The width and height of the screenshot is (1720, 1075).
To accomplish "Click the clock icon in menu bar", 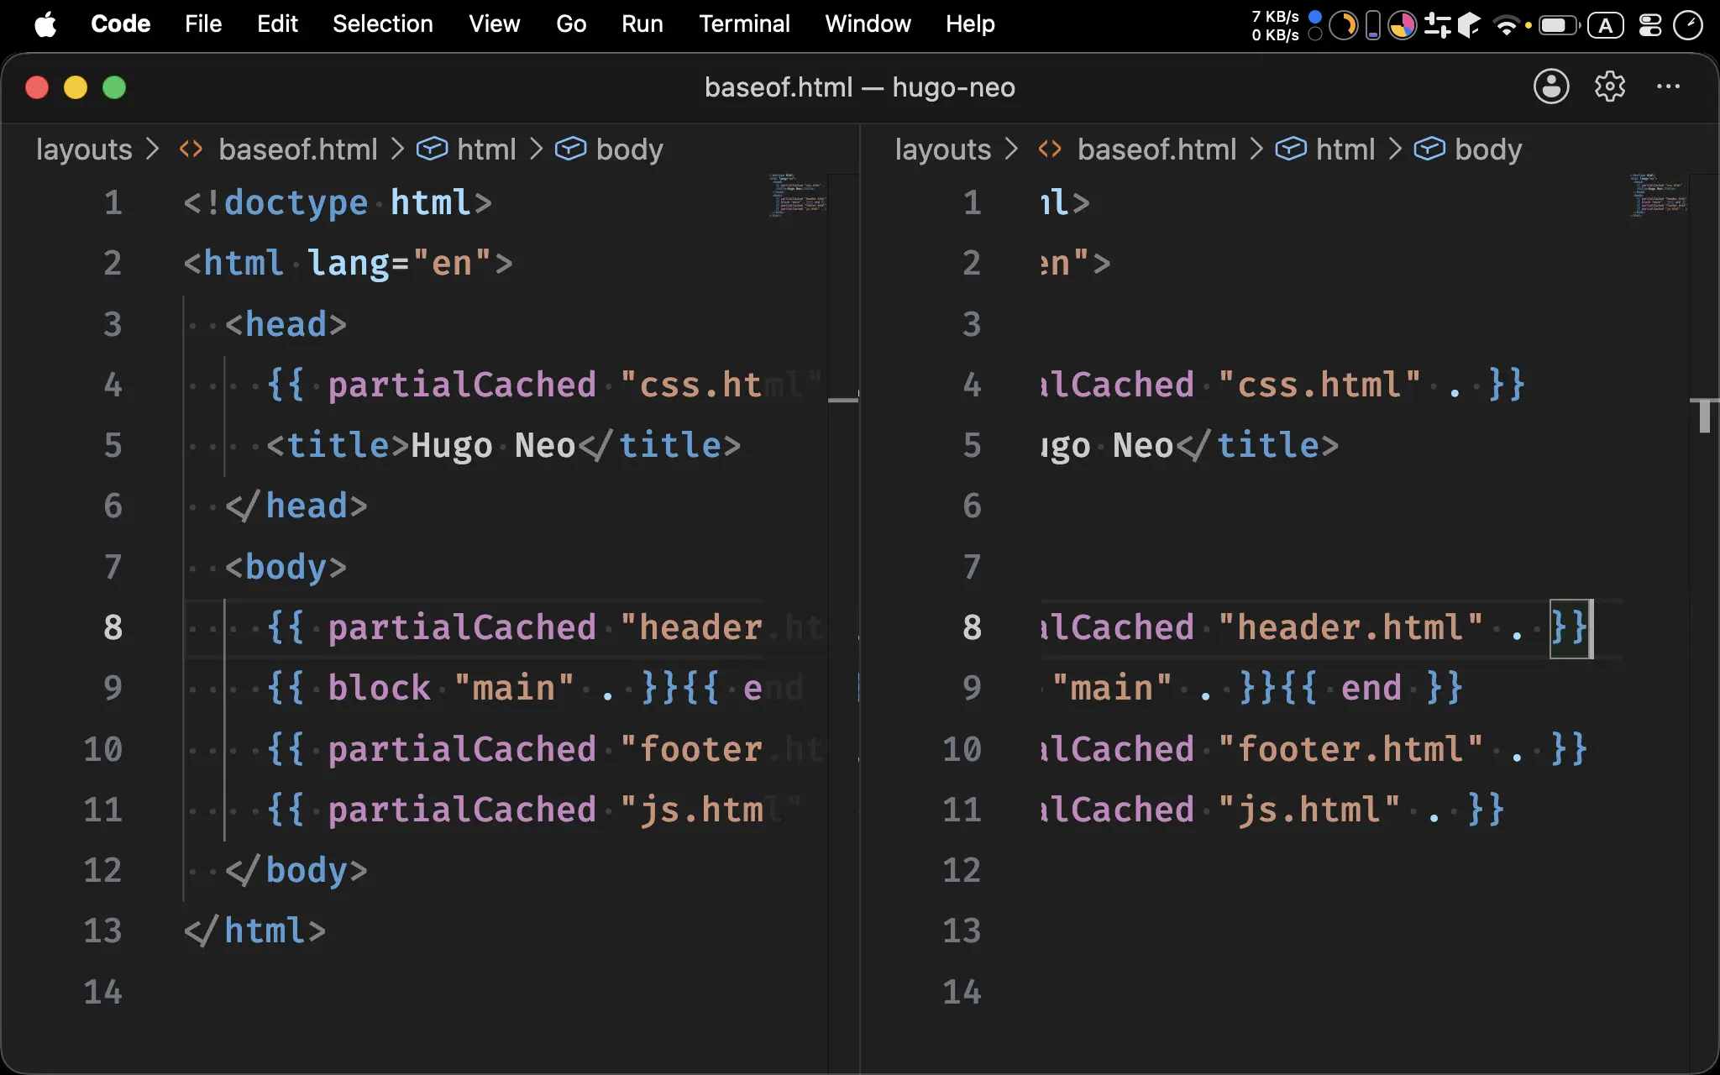I will (x=1688, y=25).
